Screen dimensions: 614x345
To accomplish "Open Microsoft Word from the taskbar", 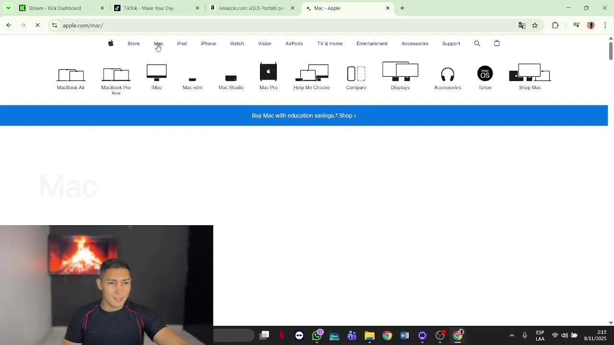I will coord(404,335).
